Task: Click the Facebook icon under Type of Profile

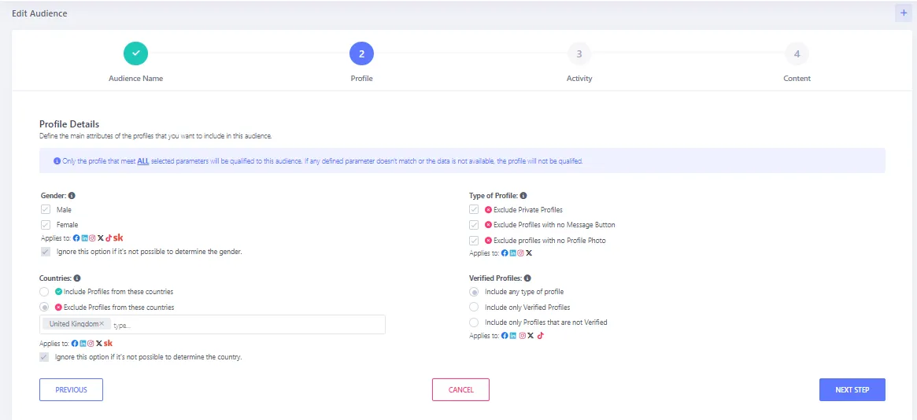Action: [x=505, y=253]
